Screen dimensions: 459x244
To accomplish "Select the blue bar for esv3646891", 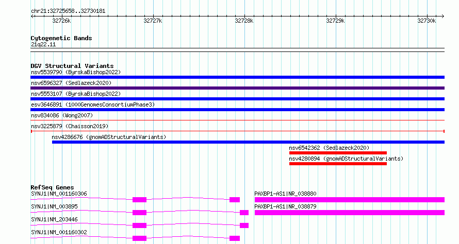I will point(237,110).
